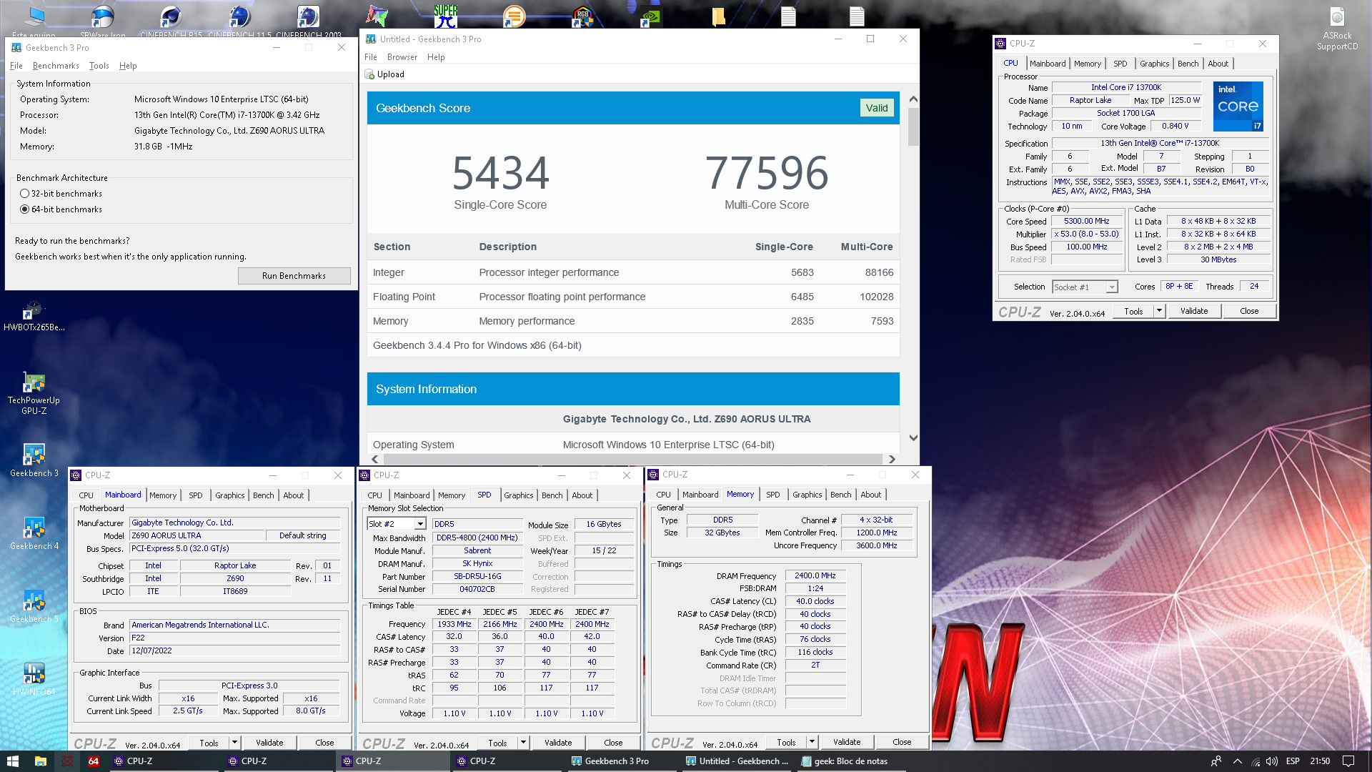Click the scroll-down arrow in Geekbench results
This screenshot has width=1372, height=772.
click(x=913, y=437)
